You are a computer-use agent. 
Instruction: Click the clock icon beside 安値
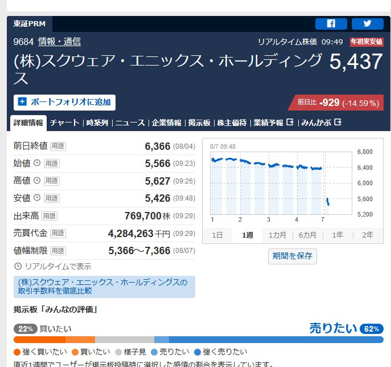pos(37,198)
